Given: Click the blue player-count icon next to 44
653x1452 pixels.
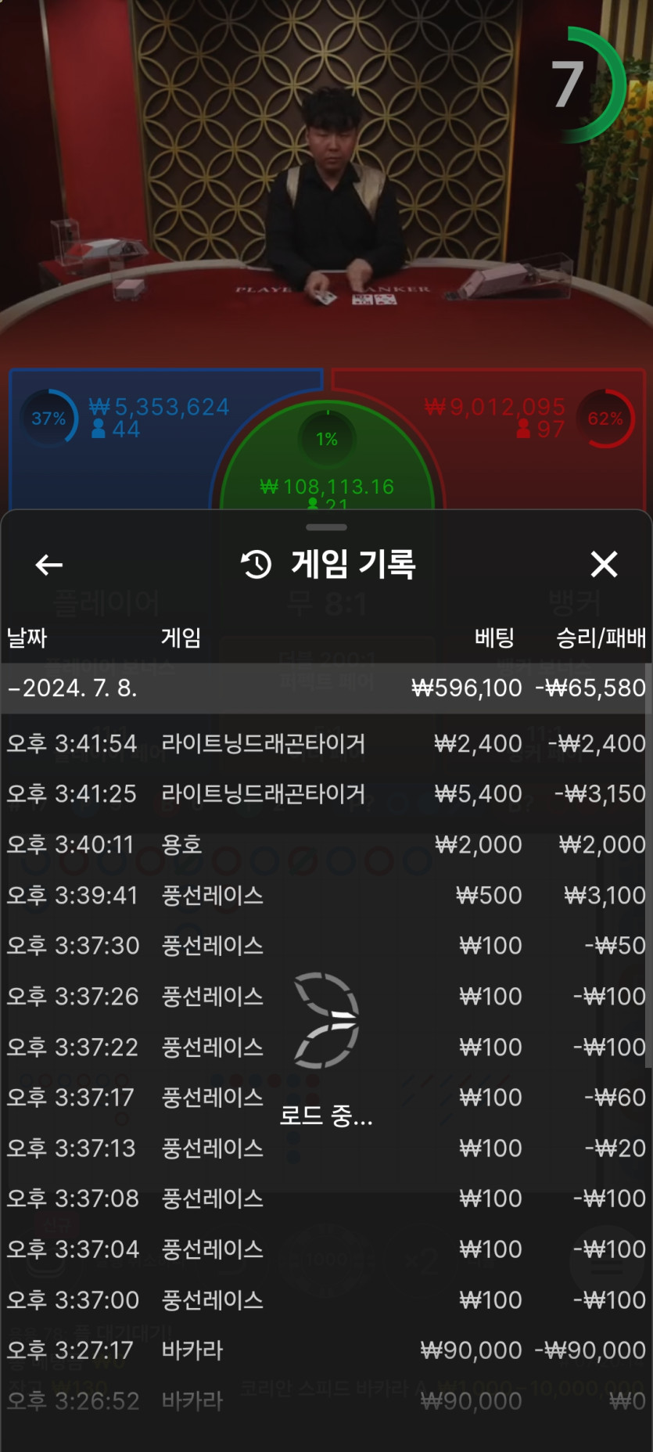Looking at the screenshot, I should point(99,429).
